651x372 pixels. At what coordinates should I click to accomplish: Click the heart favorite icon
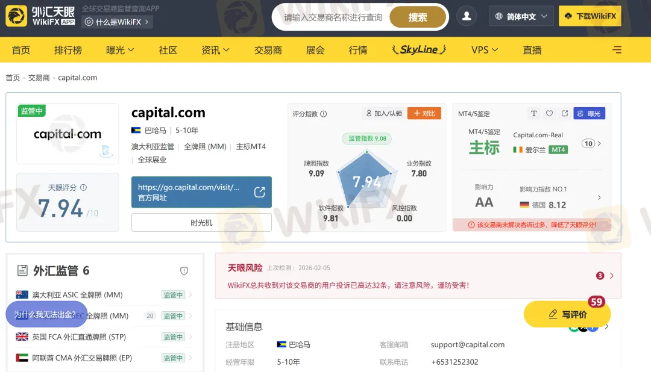click(x=549, y=113)
